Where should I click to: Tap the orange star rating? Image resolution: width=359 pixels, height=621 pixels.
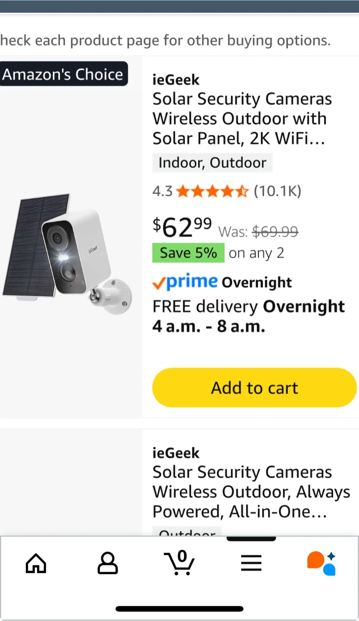tap(212, 191)
